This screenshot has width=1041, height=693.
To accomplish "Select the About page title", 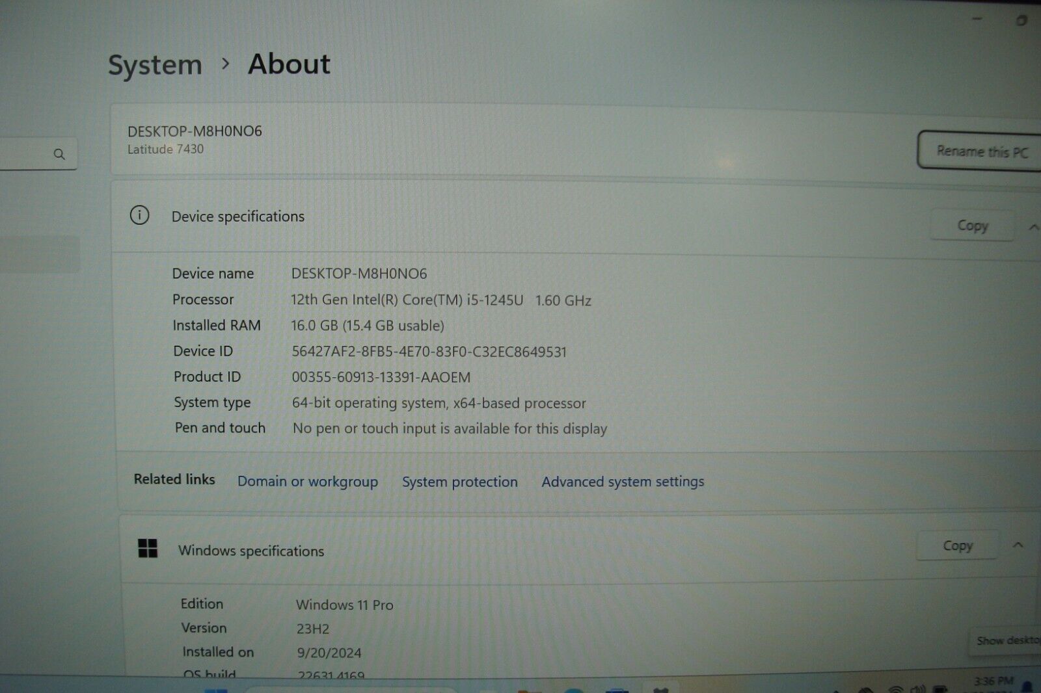I will pos(289,64).
